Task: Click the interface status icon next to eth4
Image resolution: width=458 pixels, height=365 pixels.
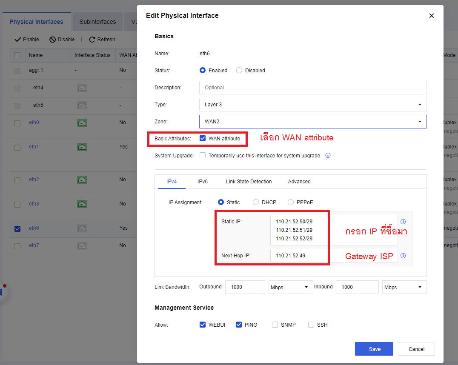Action: (x=82, y=88)
